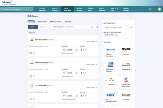Click the American Electric biller logo
Screen dimensions: 163x108
(32, 40)
